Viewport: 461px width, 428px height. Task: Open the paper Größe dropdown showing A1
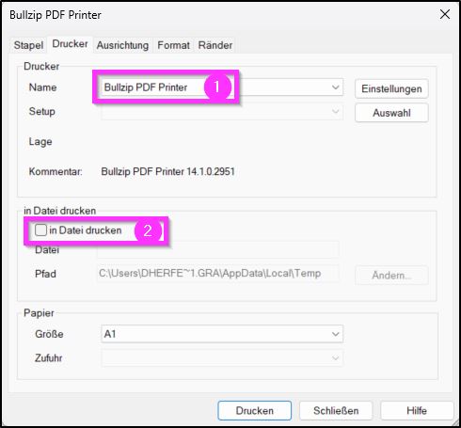pos(222,334)
